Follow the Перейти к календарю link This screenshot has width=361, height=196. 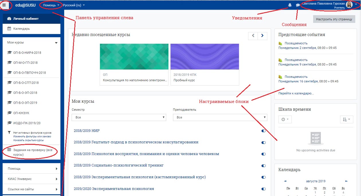[296, 93]
